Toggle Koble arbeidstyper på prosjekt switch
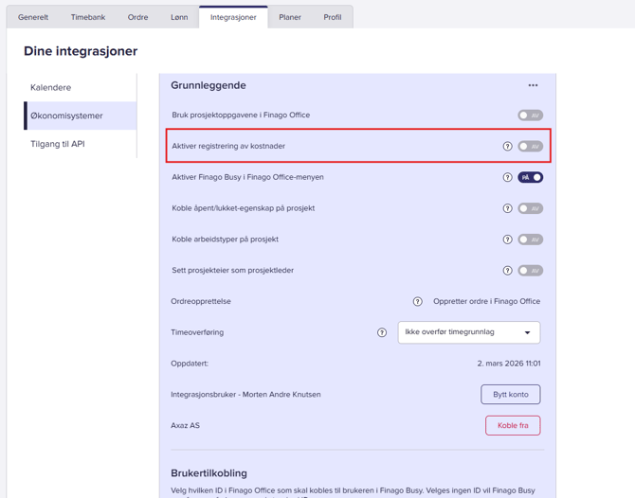Viewport: 635px width, 498px height. (x=530, y=240)
